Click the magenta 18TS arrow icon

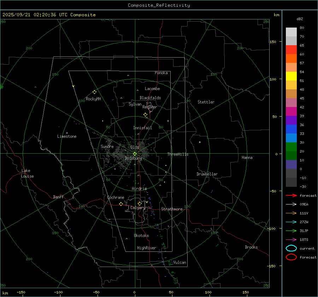click(291, 239)
